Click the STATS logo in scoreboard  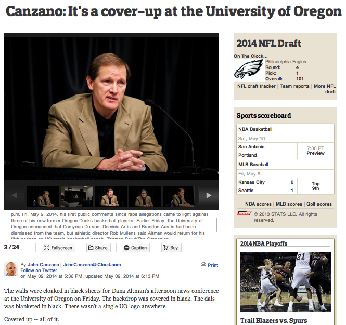244,213
